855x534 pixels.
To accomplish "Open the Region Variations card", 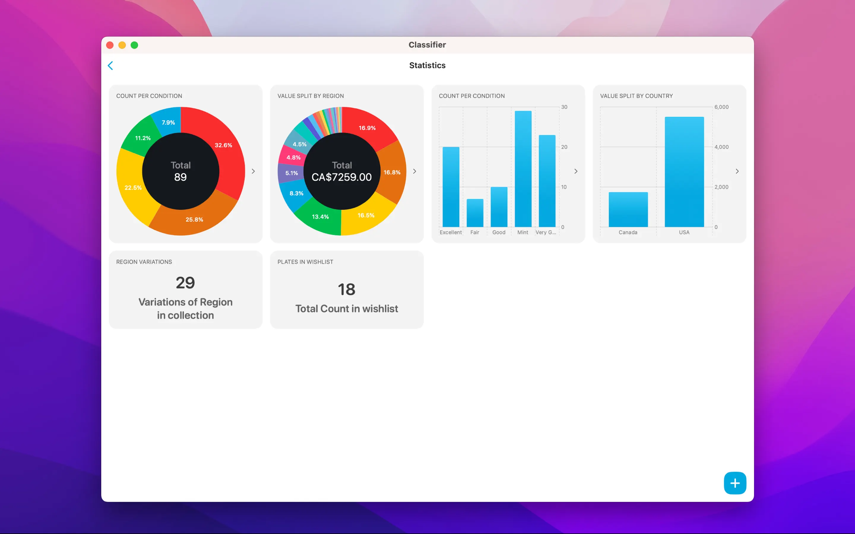I will 186,290.
